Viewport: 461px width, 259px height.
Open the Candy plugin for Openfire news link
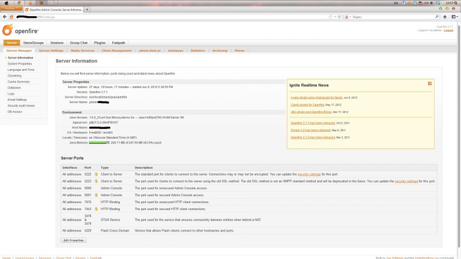coord(307,105)
